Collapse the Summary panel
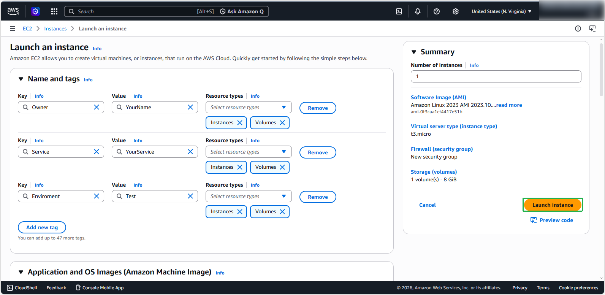Viewport: 605px width, 295px height. 414,52
